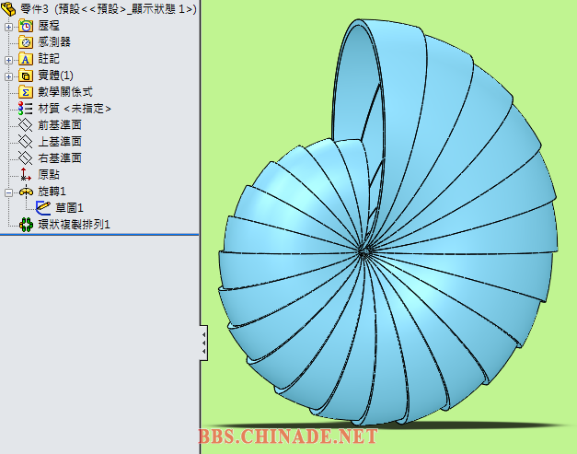The image size is (577, 454).
Task: Click the 環狀複製排列1 circular pattern icon
Action: [x=26, y=225]
